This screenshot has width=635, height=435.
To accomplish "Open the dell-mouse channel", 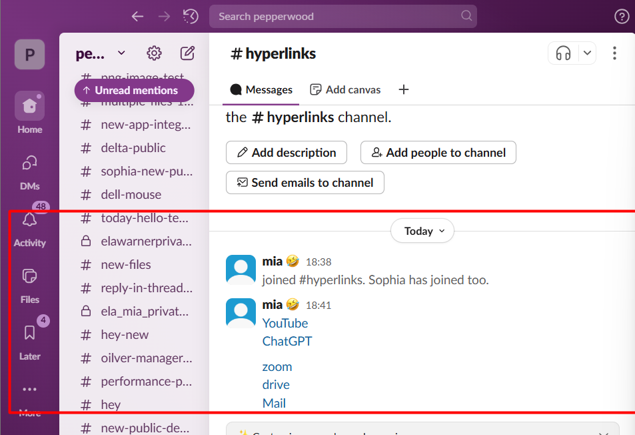I will 131,195.
